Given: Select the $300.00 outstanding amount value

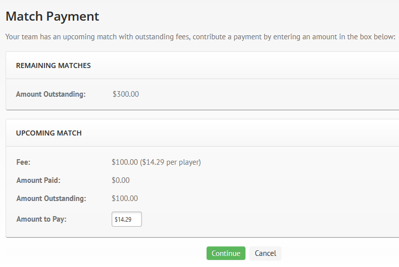Looking at the screenshot, I should (x=126, y=94).
